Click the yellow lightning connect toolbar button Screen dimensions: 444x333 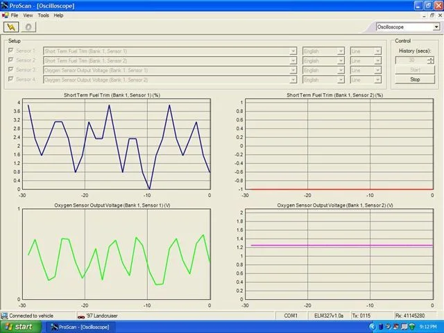click(x=11, y=27)
